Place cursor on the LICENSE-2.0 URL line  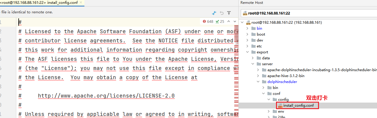click(x=106, y=96)
